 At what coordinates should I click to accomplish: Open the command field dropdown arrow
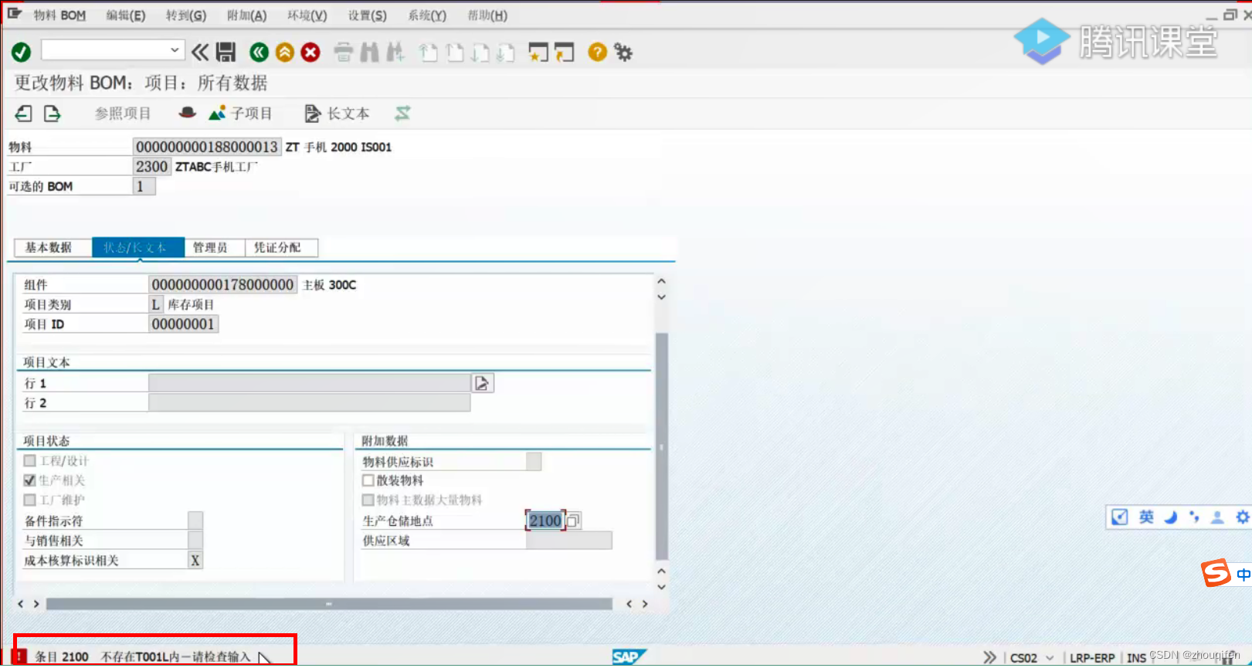(175, 50)
